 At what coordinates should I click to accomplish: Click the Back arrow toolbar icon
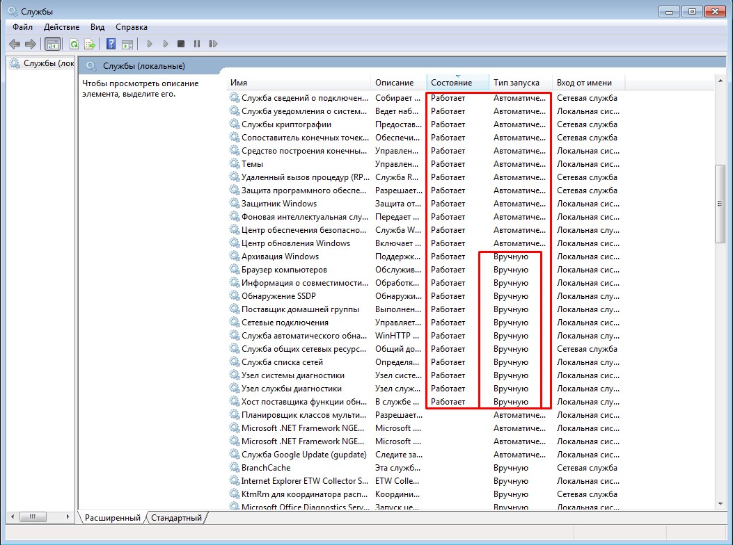15,44
